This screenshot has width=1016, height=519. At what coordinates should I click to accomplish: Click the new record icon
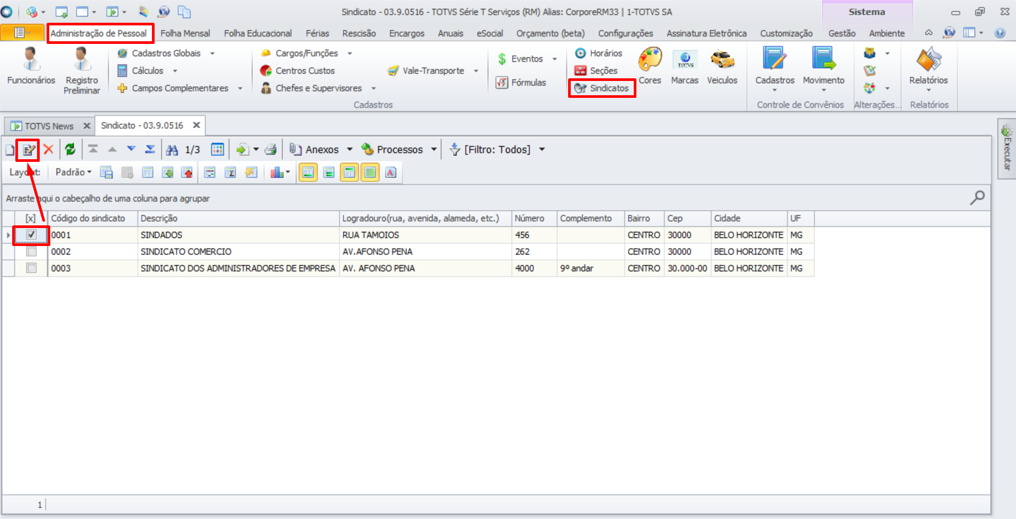(x=10, y=150)
